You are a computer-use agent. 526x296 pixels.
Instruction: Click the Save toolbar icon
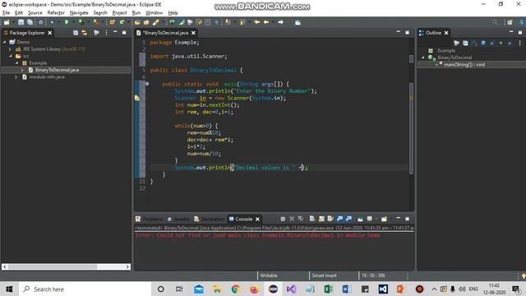(21, 22)
